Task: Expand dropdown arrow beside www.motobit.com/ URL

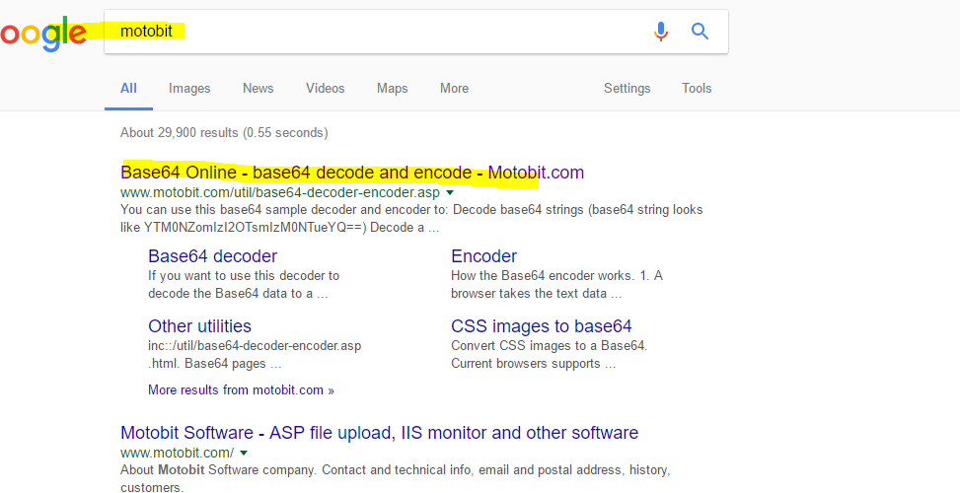Action: click(x=244, y=454)
